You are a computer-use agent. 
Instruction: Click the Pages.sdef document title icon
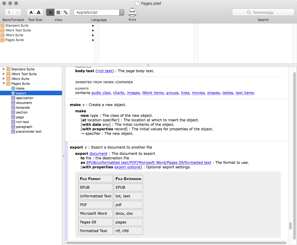click(x=137, y=3)
